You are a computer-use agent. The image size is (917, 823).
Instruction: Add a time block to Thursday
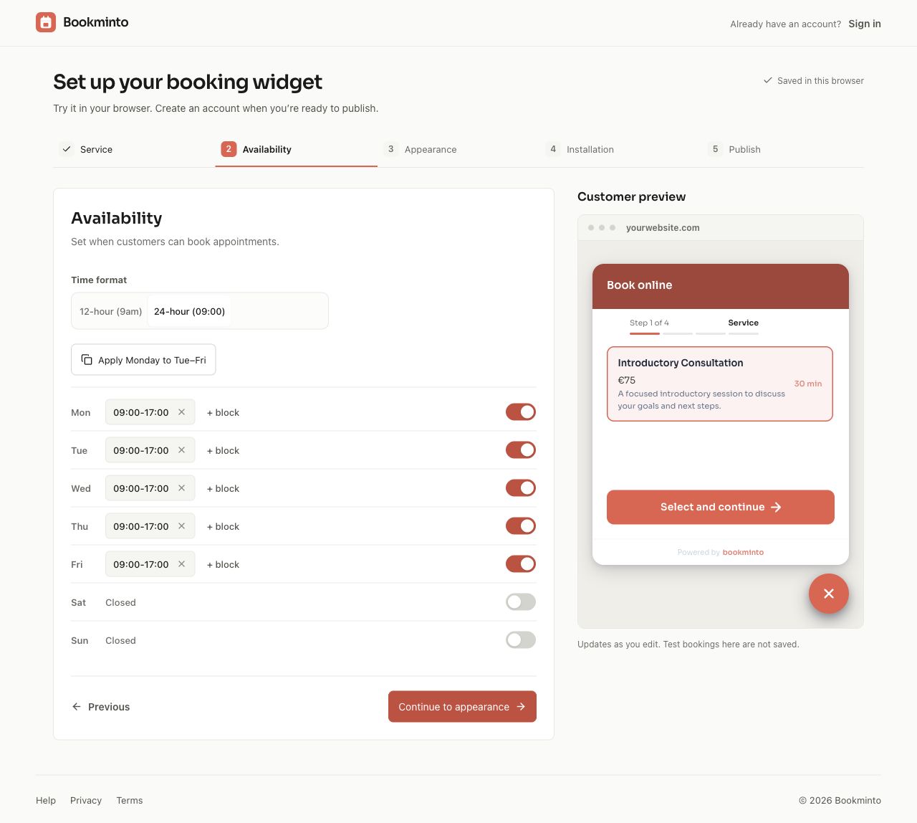(x=223, y=526)
